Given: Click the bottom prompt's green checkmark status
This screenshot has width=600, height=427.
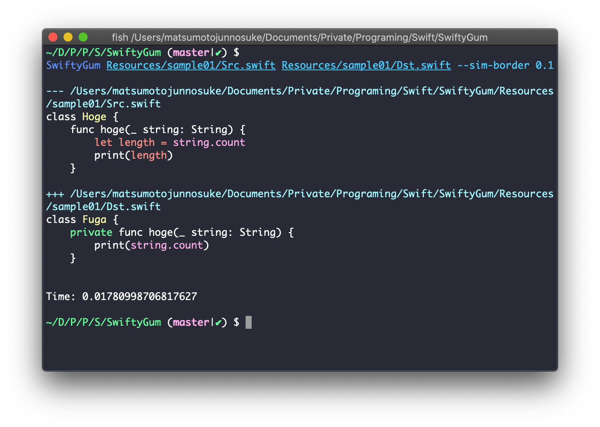Looking at the screenshot, I should pyautogui.click(x=218, y=322).
